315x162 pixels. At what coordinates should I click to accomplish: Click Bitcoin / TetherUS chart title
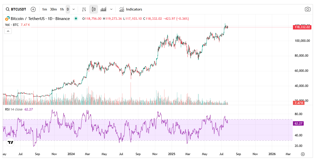[40, 18]
